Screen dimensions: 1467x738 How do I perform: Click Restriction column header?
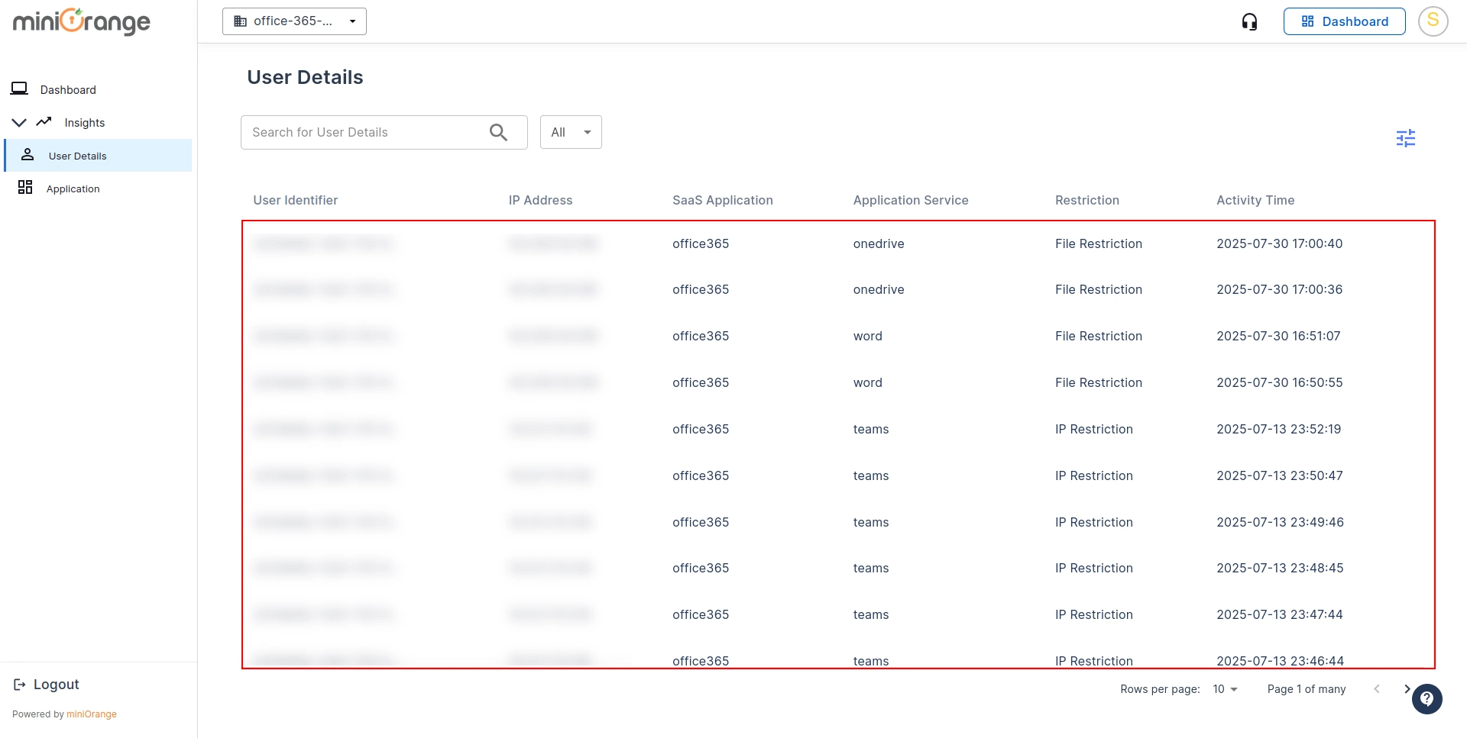click(x=1086, y=200)
